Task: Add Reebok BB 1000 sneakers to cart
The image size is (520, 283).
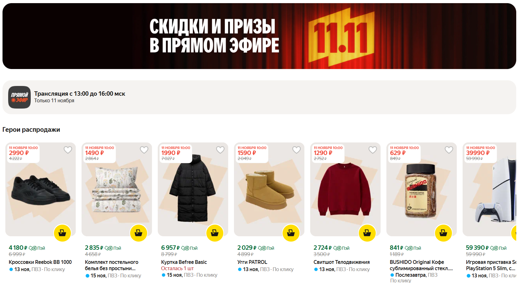Action: coord(62,233)
